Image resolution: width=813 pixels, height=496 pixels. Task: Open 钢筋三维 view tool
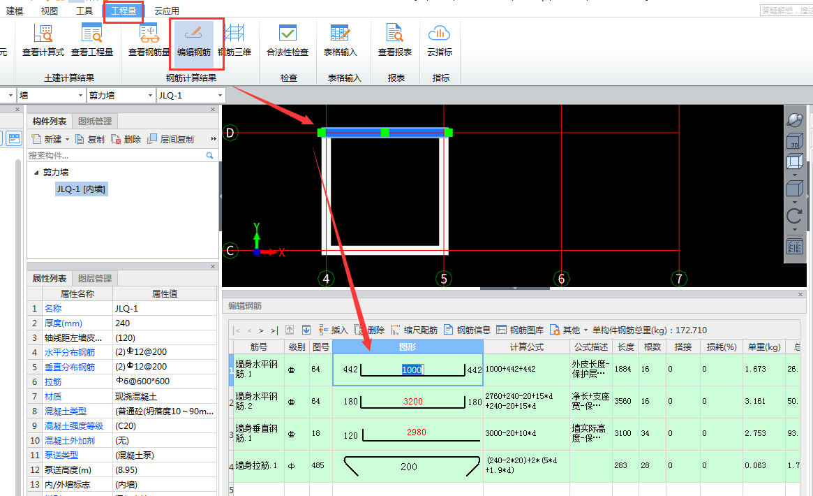point(234,41)
